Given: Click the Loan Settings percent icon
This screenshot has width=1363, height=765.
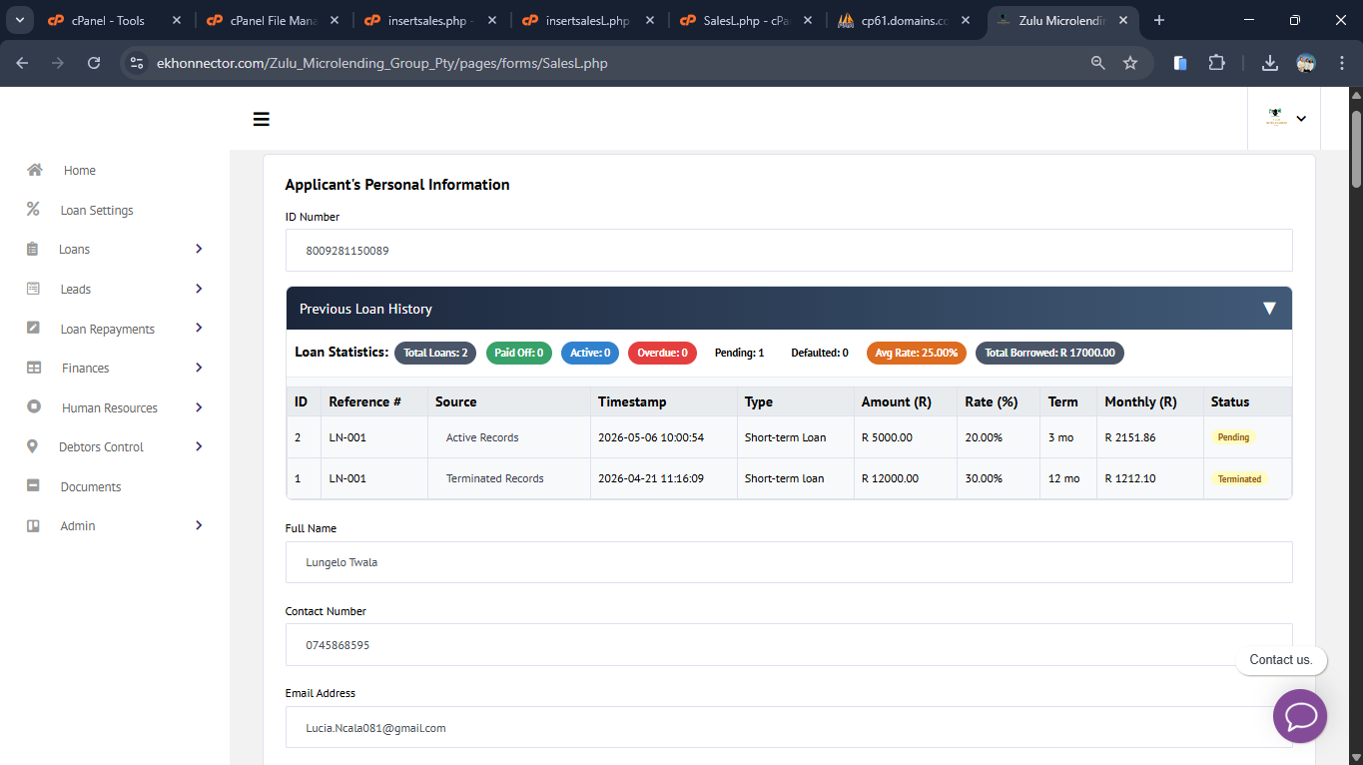Looking at the screenshot, I should click(x=33, y=210).
